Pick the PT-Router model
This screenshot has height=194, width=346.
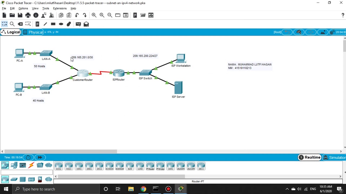click(x=150, y=166)
